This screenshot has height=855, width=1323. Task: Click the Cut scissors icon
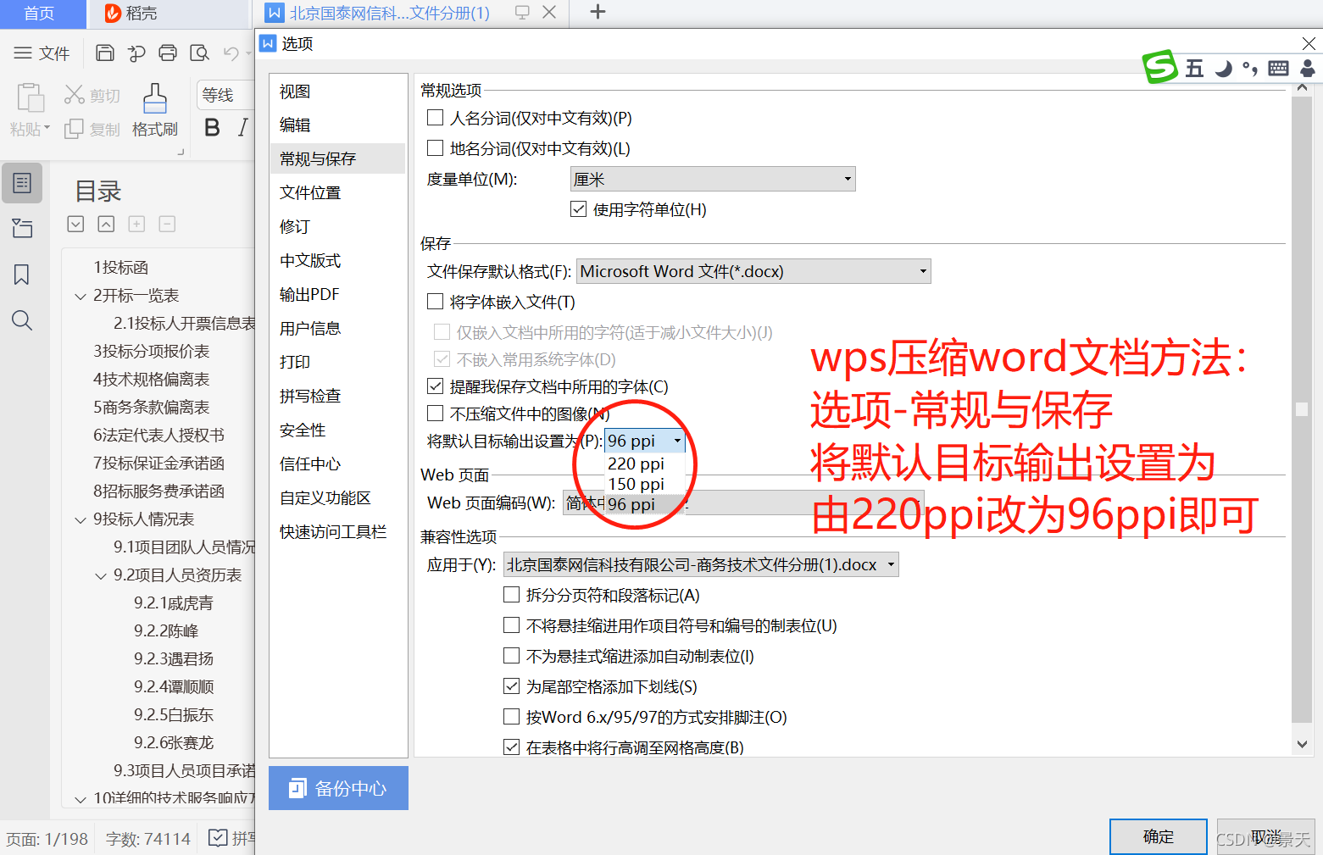(x=75, y=95)
